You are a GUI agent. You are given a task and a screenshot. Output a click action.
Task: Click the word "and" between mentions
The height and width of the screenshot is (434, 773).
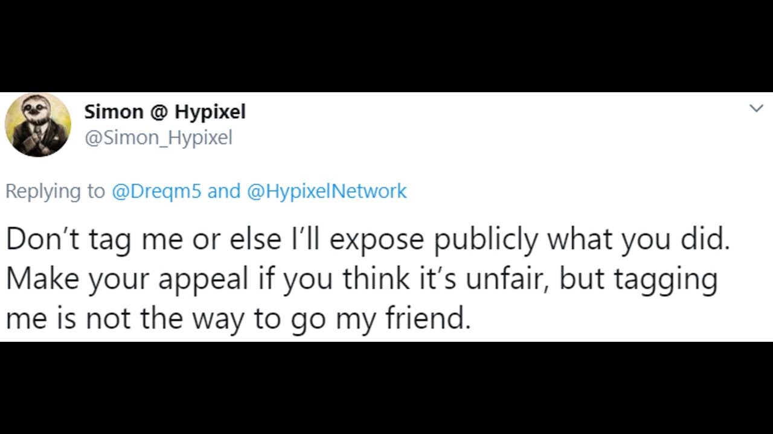(x=224, y=191)
